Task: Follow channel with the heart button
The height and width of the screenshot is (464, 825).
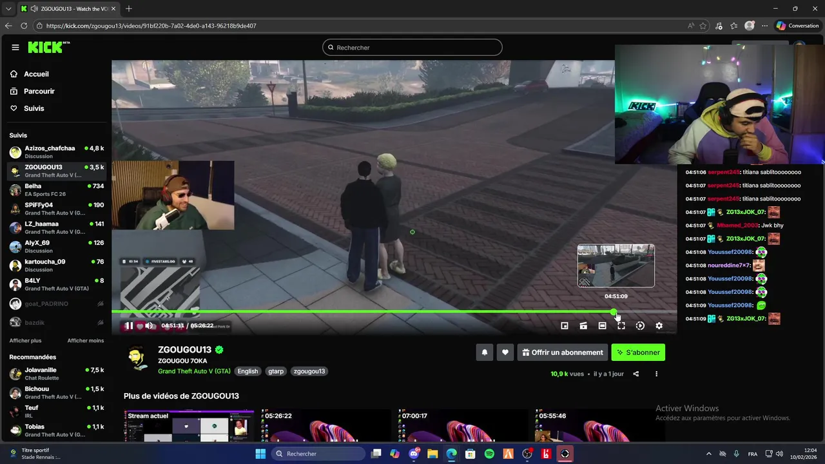Action: [x=505, y=353]
